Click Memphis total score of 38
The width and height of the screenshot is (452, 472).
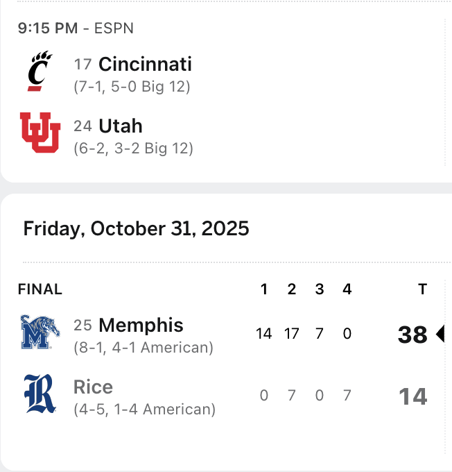412,335
